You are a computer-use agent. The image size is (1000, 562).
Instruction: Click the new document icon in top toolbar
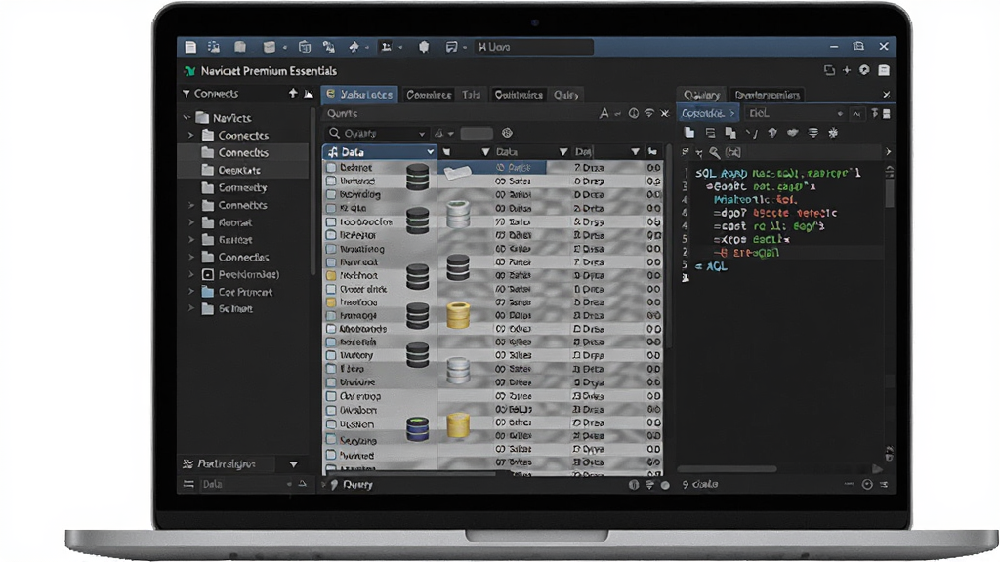(190, 47)
